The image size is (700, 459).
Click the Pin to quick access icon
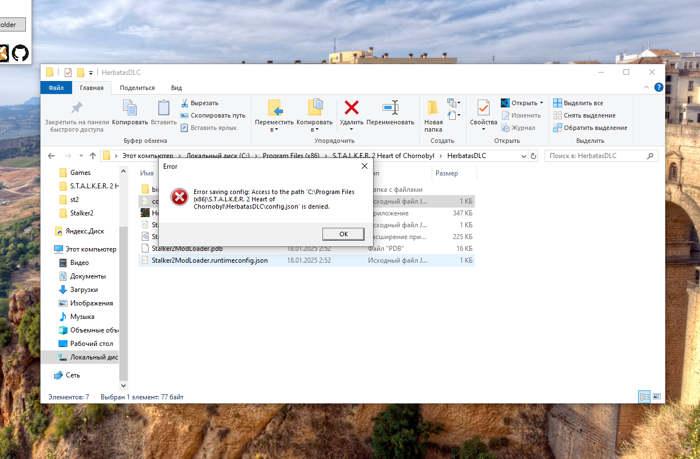point(77,107)
